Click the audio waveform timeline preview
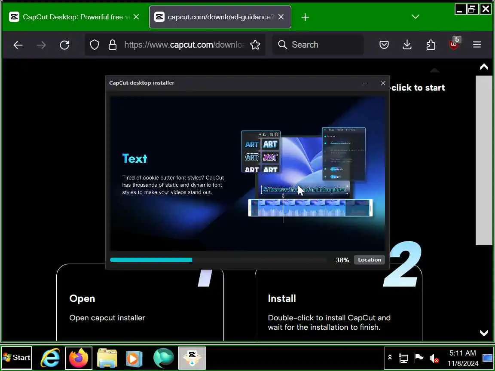 [x=310, y=208]
